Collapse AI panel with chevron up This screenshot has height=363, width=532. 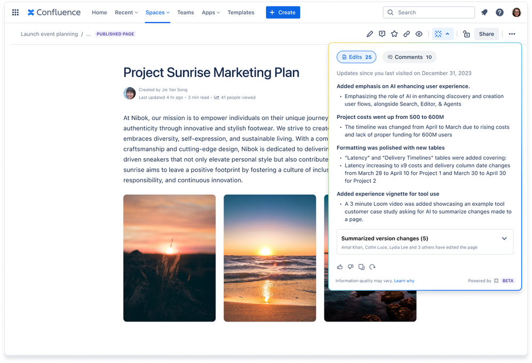pyautogui.click(x=448, y=34)
